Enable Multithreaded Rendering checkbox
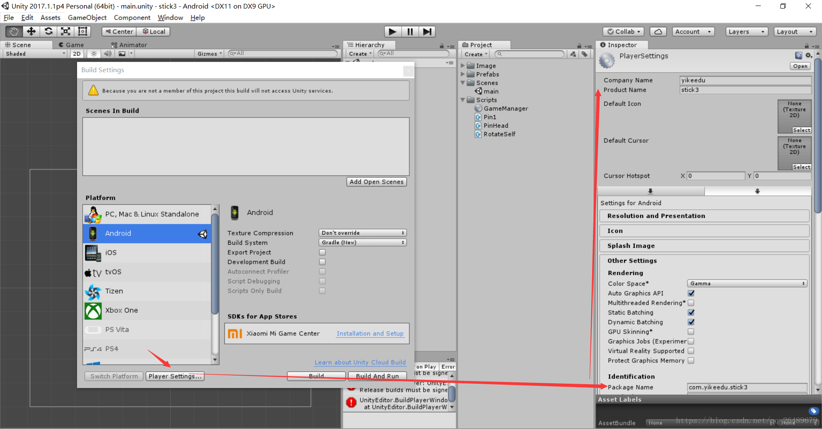 pos(691,303)
